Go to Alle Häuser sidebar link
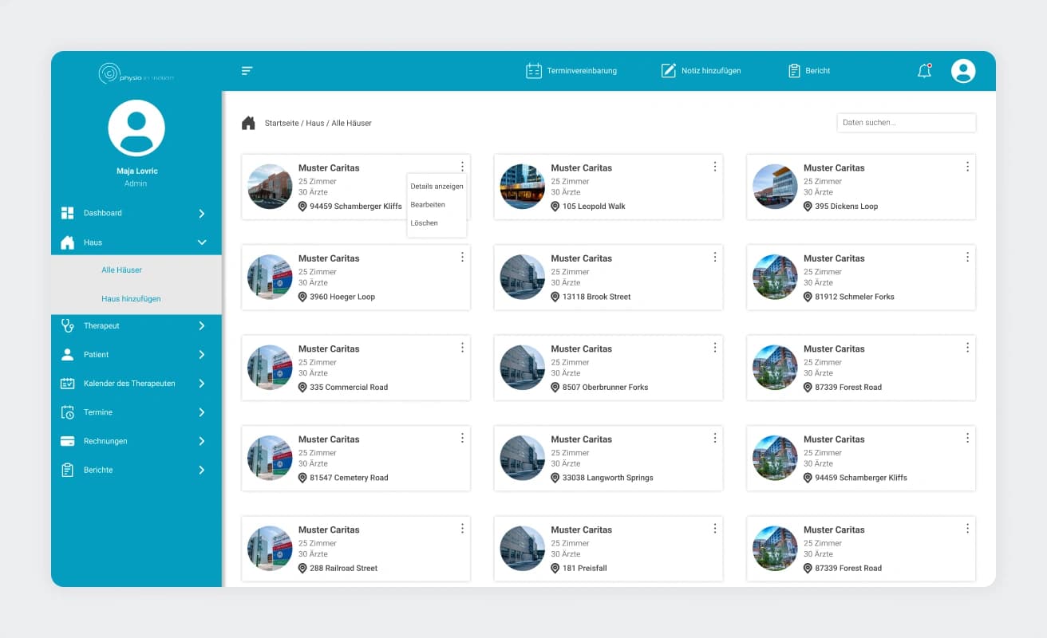The height and width of the screenshot is (638, 1047). [121, 270]
